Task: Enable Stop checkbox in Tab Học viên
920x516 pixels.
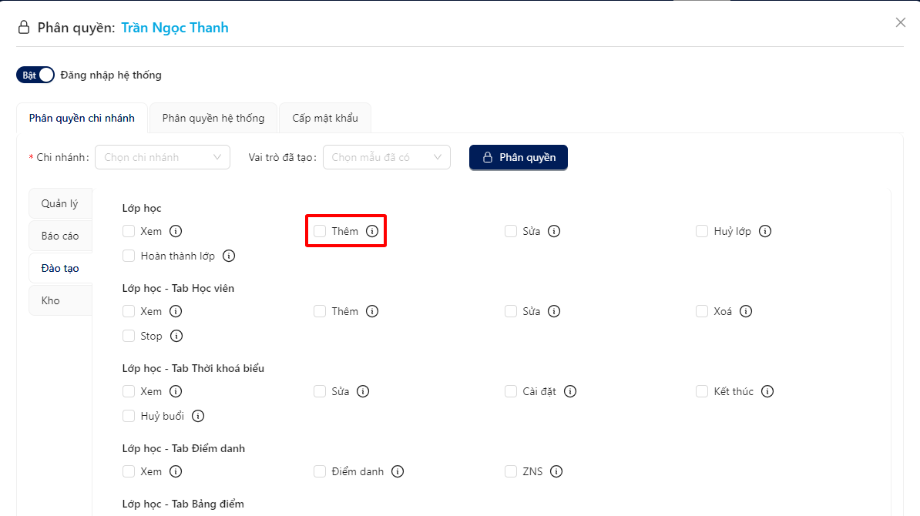Action: (x=129, y=336)
